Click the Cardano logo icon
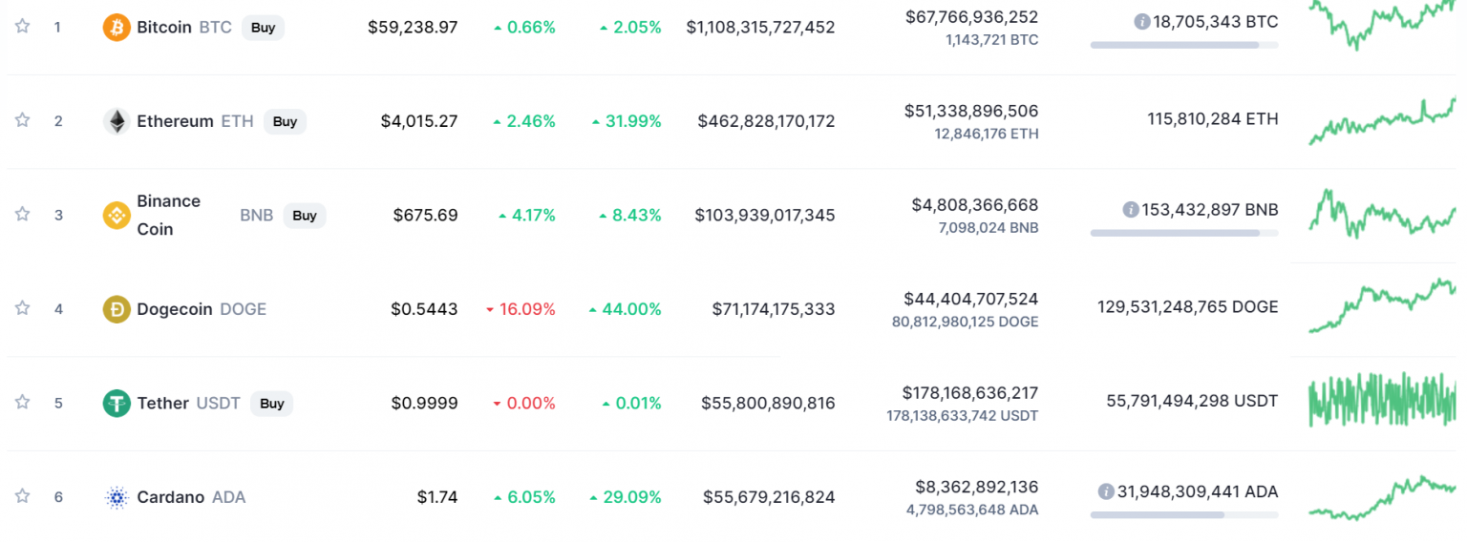The image size is (1467, 542). click(x=117, y=497)
